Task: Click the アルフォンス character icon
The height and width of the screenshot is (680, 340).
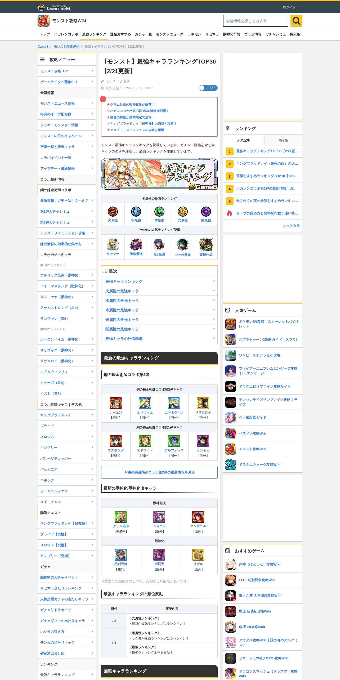Action: tap(174, 441)
